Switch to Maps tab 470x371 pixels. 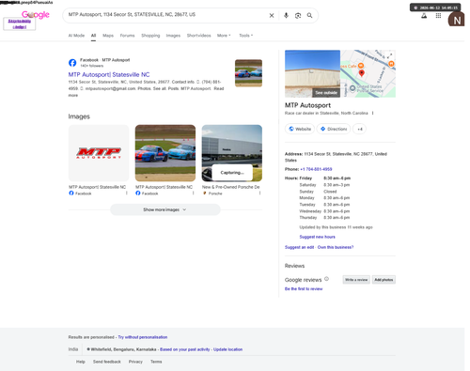(108, 36)
